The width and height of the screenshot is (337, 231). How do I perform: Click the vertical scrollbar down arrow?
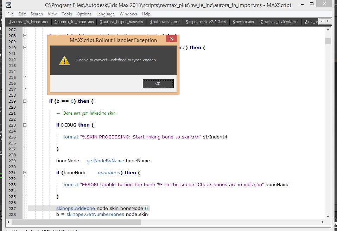(x=328, y=216)
